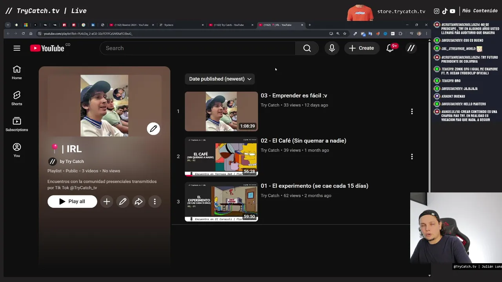Expand the 'Date published (newest)' sort dropdown
The width and height of the screenshot is (502, 282).
pyautogui.click(x=220, y=79)
